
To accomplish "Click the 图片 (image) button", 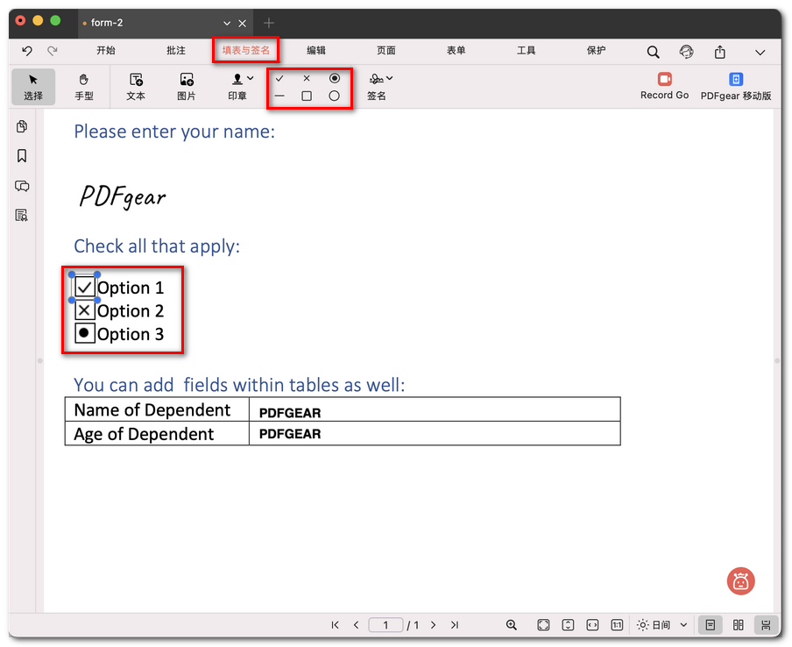I will click(x=187, y=87).
